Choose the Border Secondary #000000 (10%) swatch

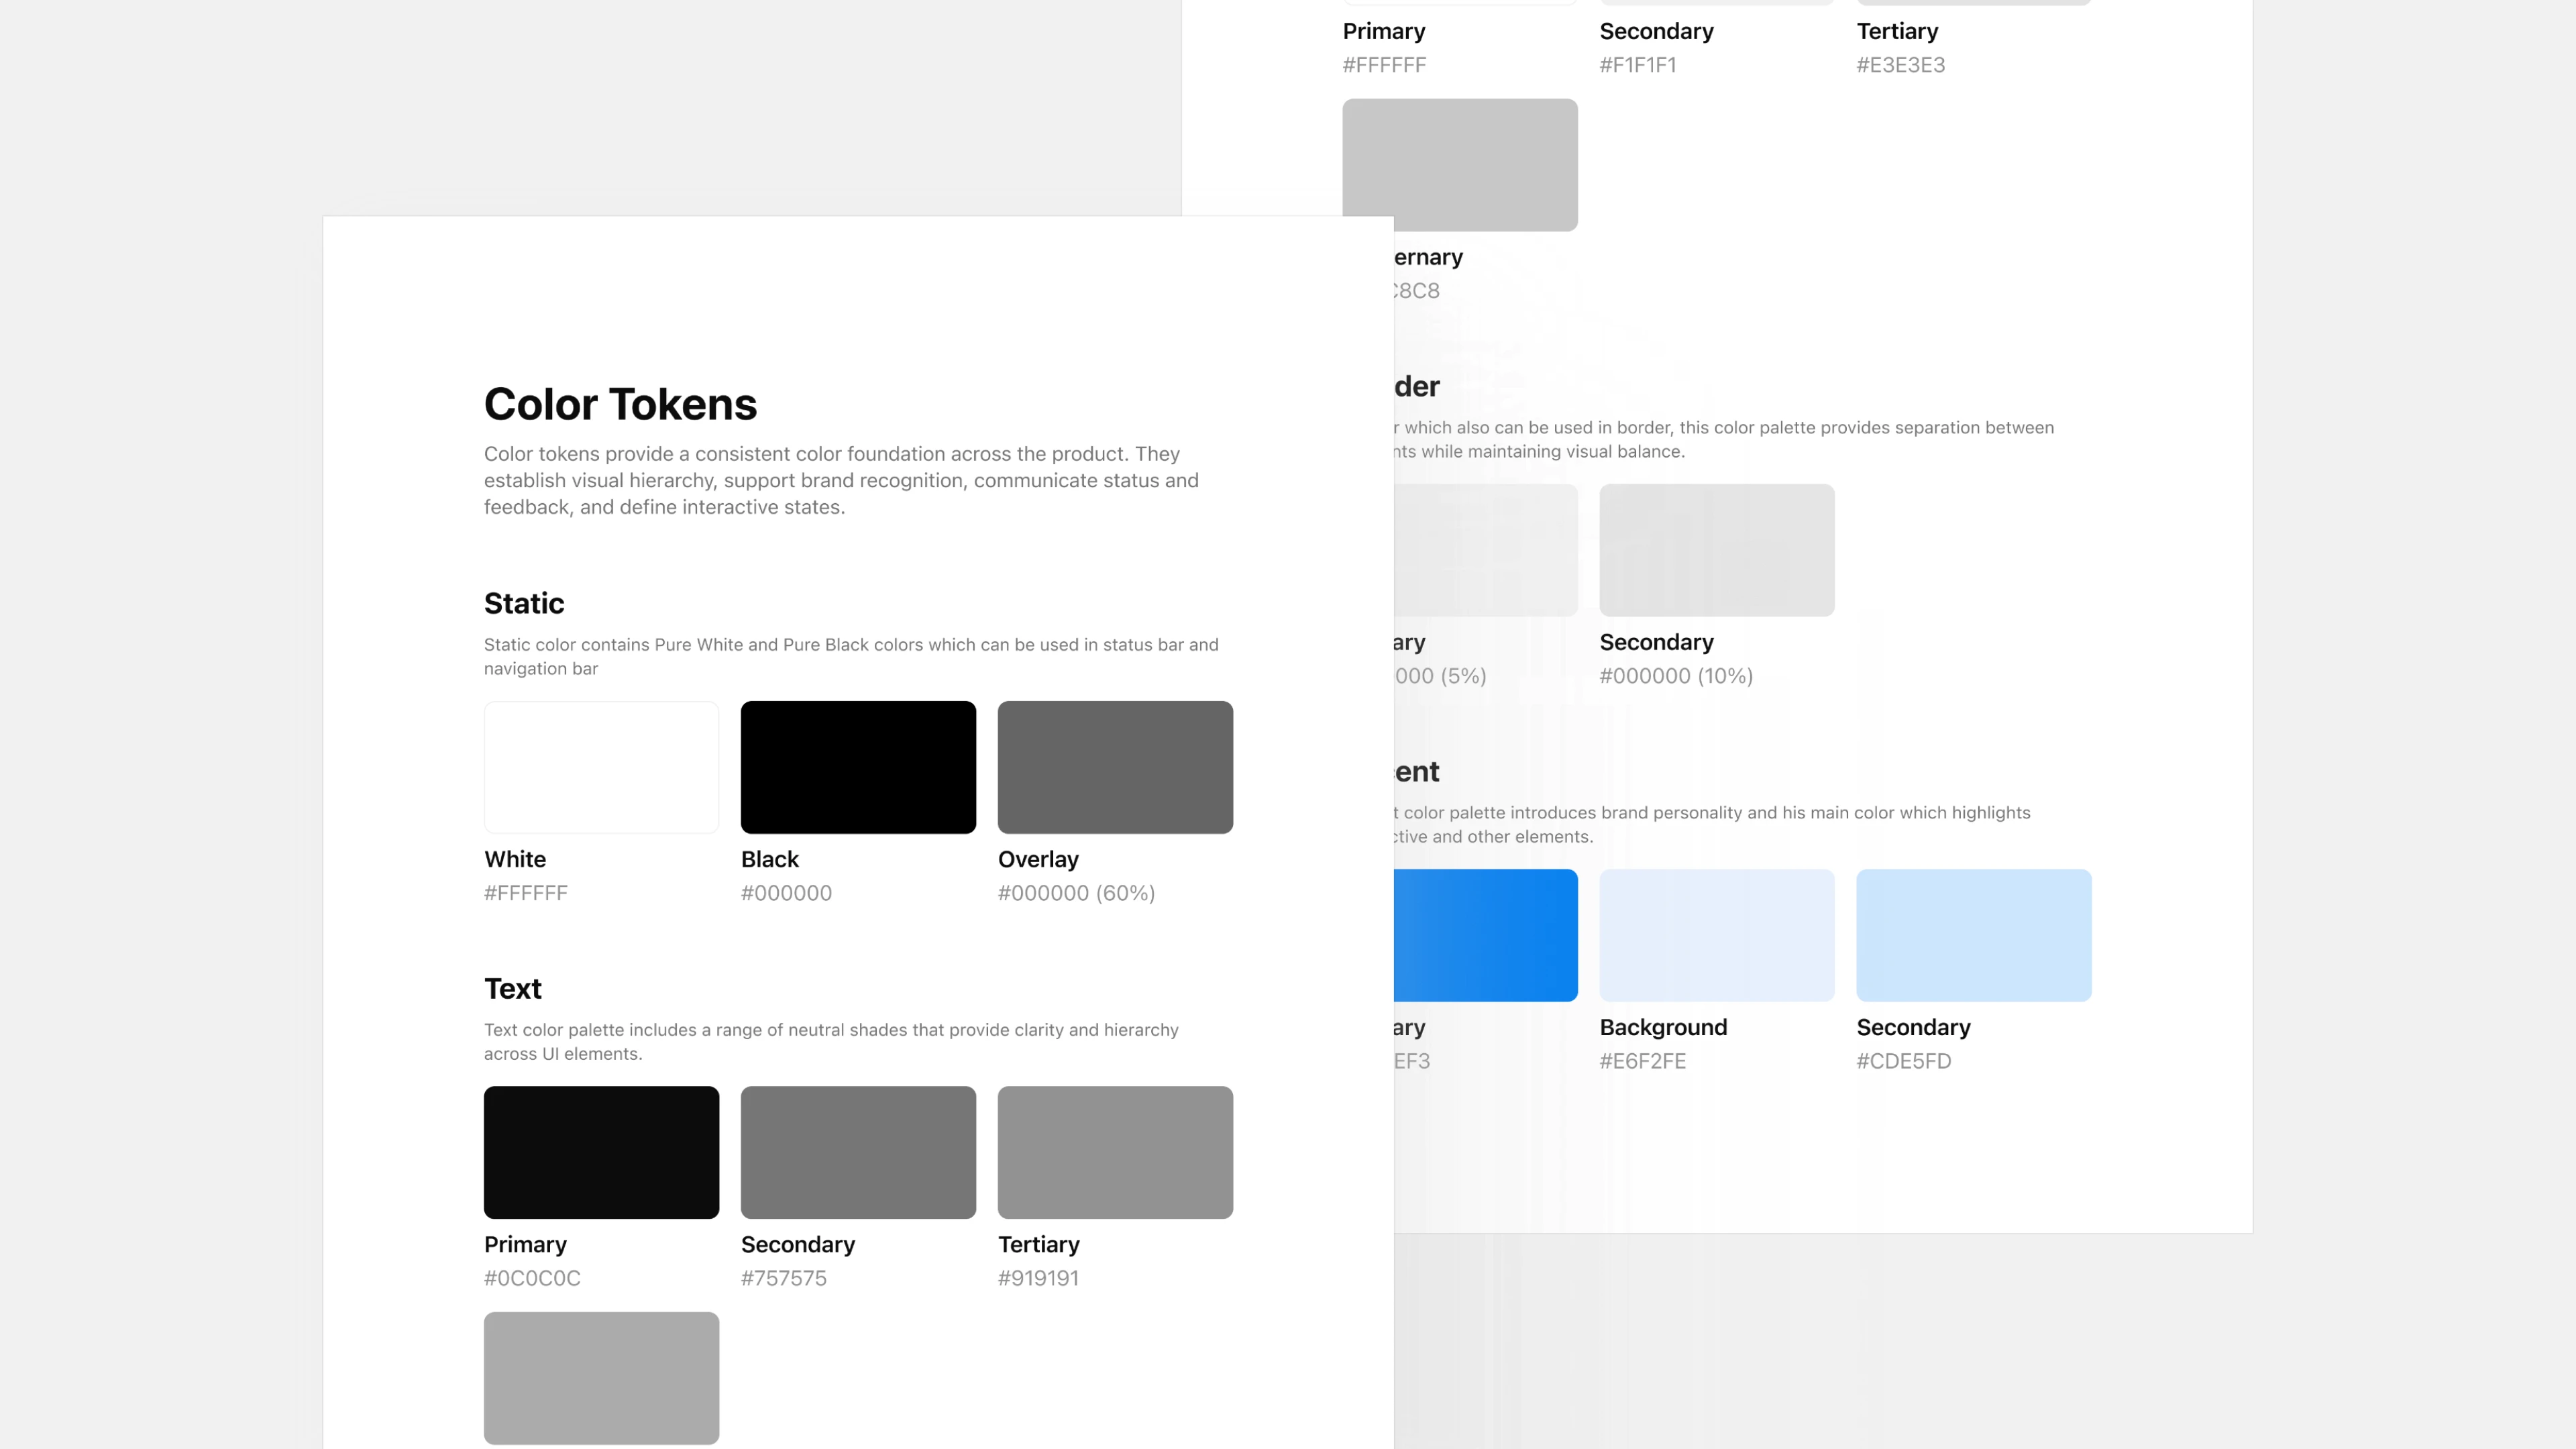pos(1717,550)
